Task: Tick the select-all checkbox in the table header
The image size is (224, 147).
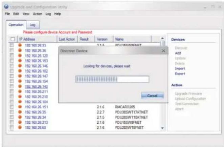Action: pyautogui.click(x=13, y=39)
